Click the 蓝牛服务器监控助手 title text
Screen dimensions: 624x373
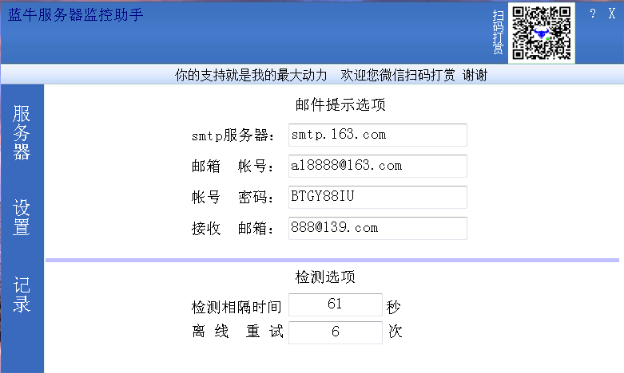(75, 14)
